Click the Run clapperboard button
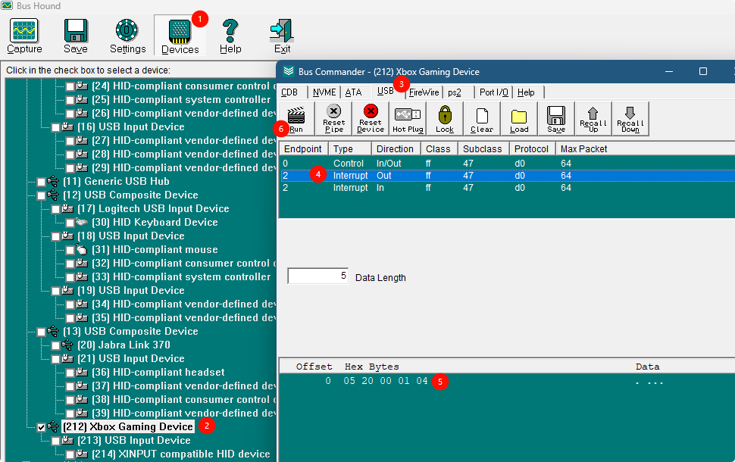The height and width of the screenshot is (462, 735). tap(296, 119)
